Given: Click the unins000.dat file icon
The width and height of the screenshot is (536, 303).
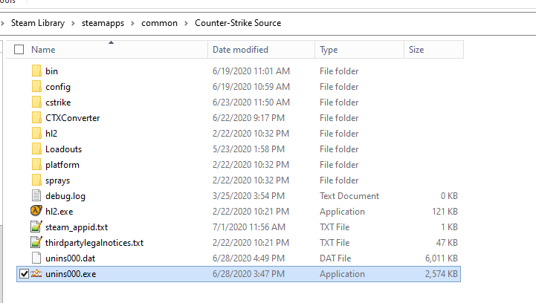Looking at the screenshot, I should pos(36,258).
